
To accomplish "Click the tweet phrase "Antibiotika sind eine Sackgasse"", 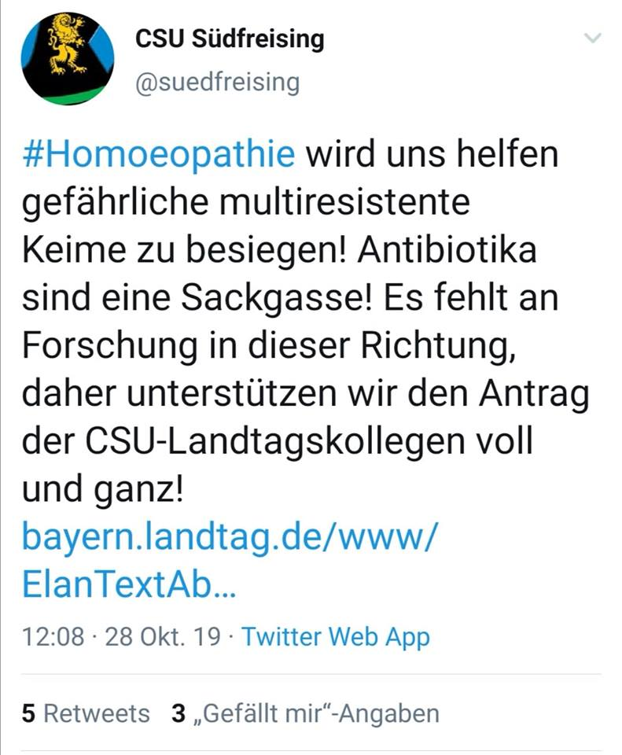I will pos(279,274).
